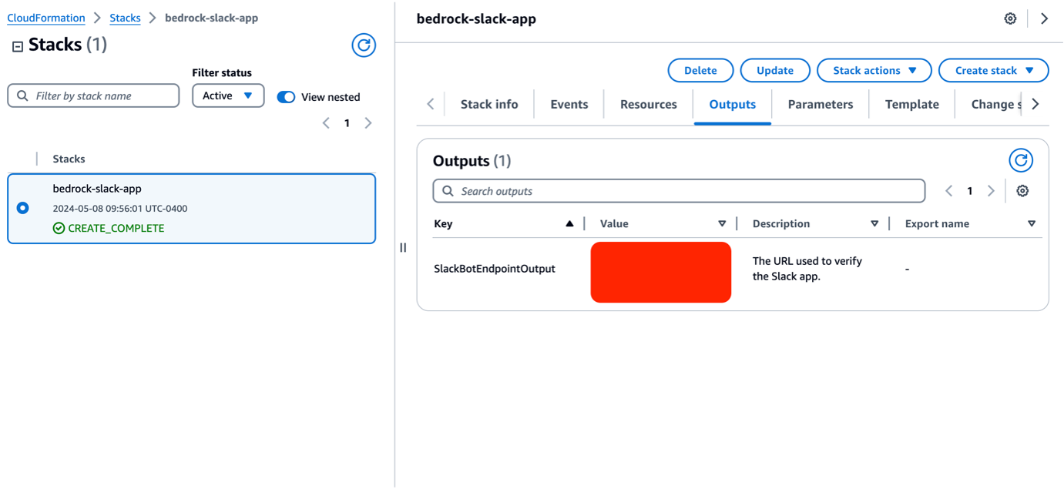
Task: Click the Delete stack button
Action: [700, 70]
